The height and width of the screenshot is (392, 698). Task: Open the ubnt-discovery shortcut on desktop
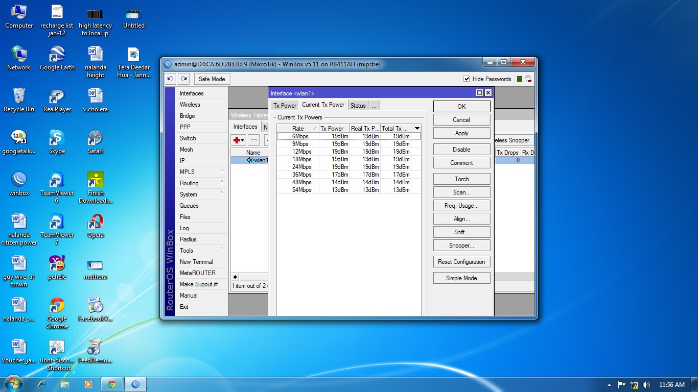[x=57, y=355]
